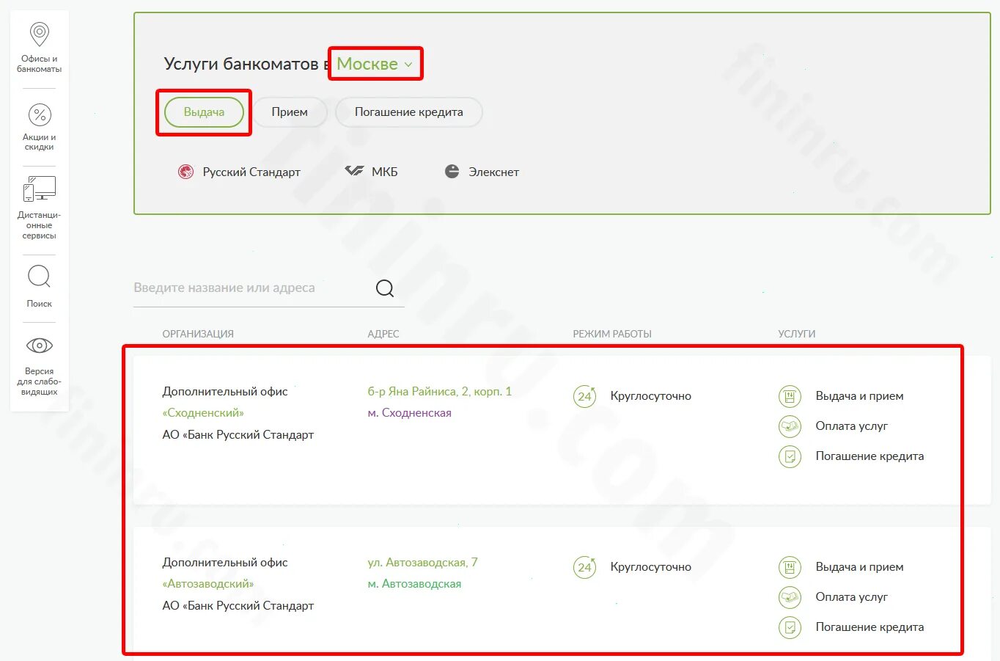Image resolution: width=1000 pixels, height=661 pixels.
Task: Filter ATMs by Элекснет
Action: click(x=482, y=172)
